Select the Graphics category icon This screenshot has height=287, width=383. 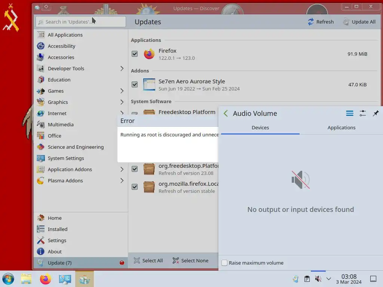point(40,102)
